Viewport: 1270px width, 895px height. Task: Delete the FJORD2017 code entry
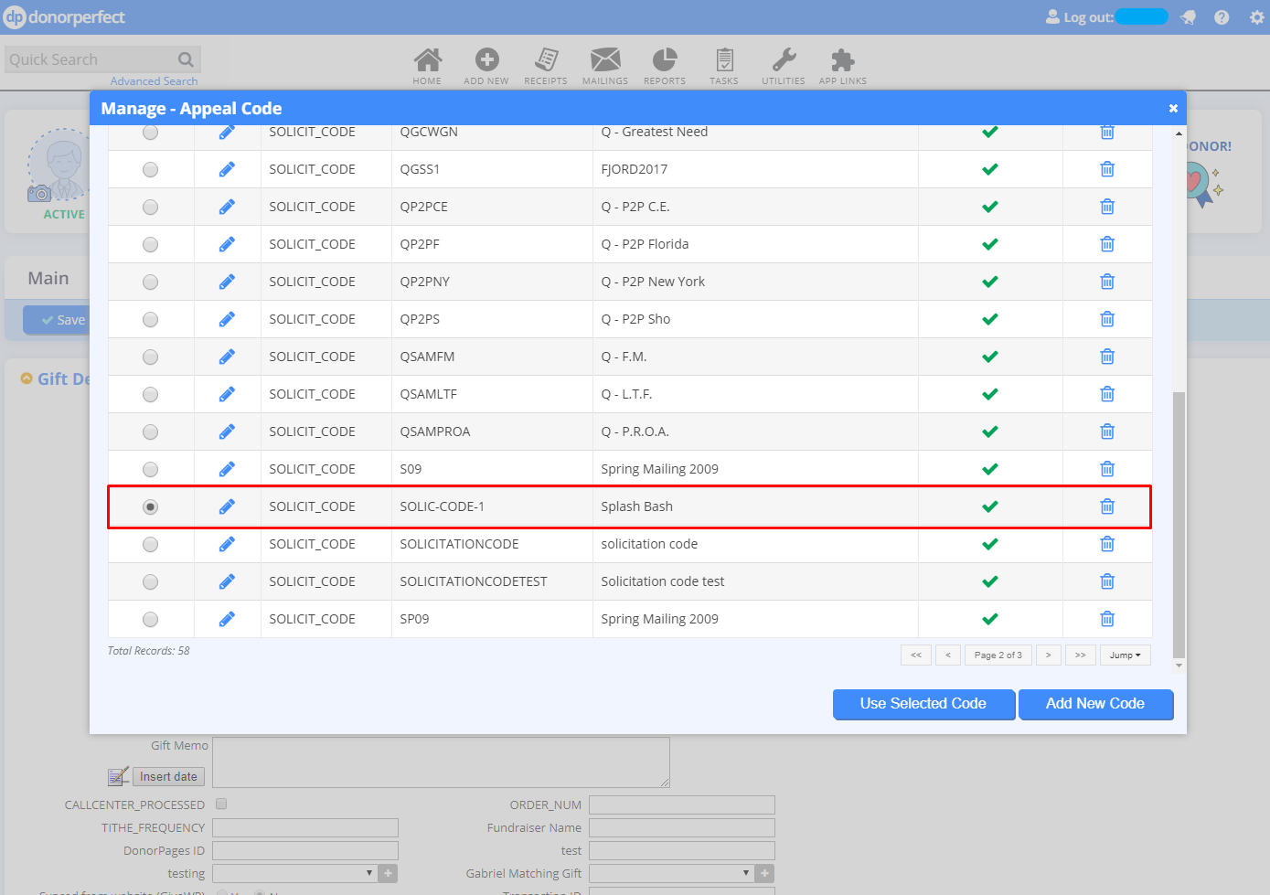[1106, 169]
